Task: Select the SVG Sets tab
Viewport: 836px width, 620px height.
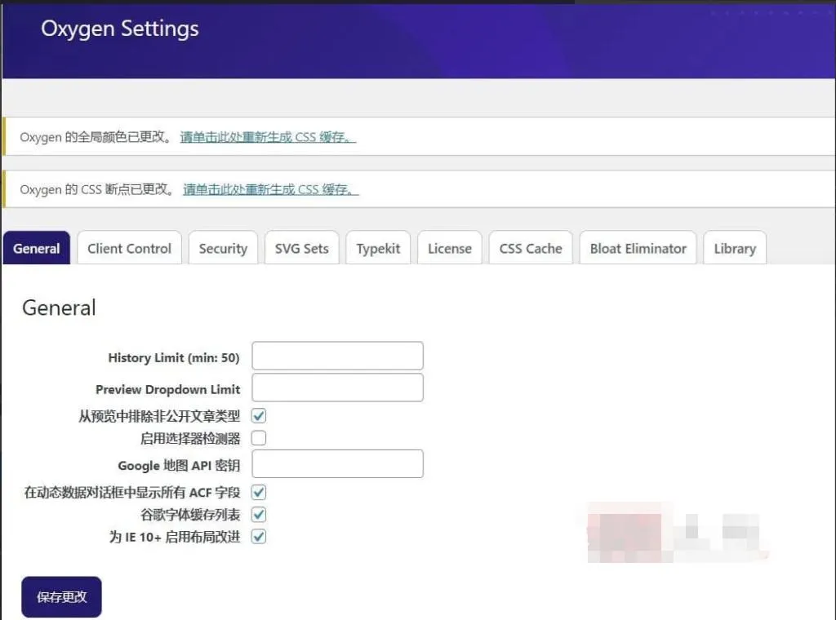Action: coord(302,248)
